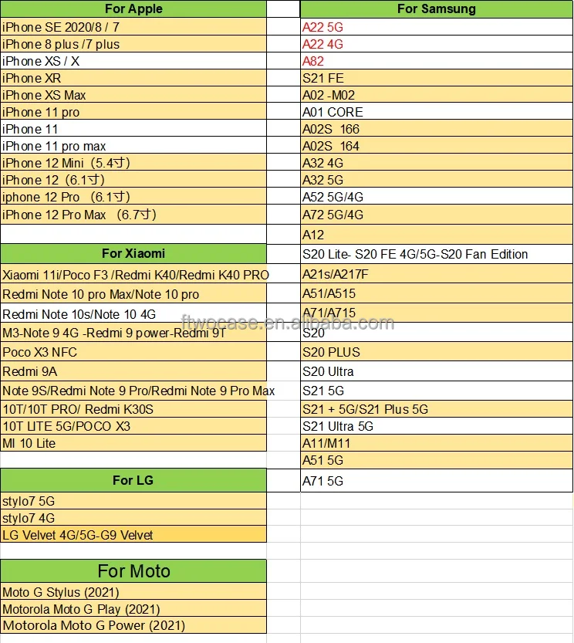
Task: Click the 'For Apple' header cell
Action: pos(133,9)
